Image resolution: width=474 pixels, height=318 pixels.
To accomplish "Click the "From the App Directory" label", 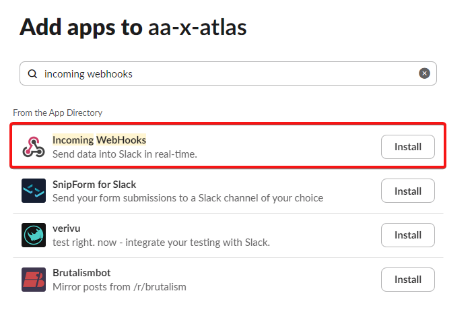I will coord(57,113).
